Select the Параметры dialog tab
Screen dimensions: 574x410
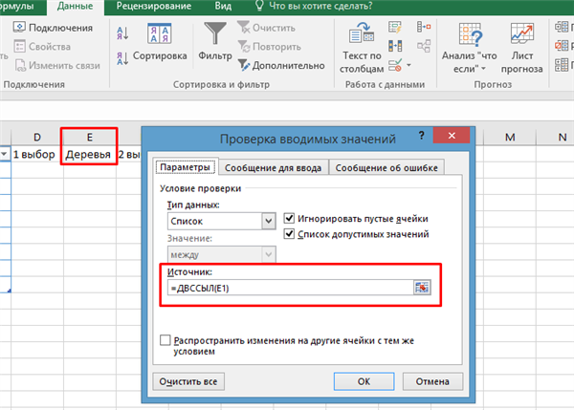pos(186,167)
